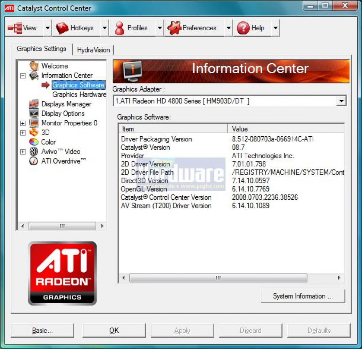Select the Catalyst Control Center Version row
Image resolution: width=362 pixels, height=349 pixels.
[x=232, y=197]
